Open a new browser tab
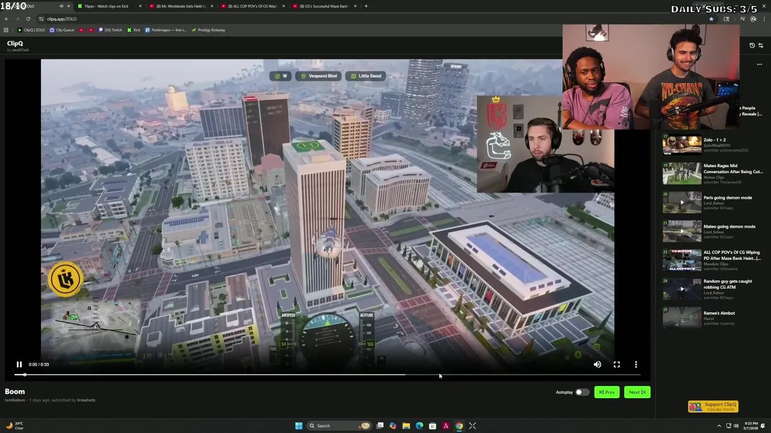771x433 pixels. pos(366,6)
